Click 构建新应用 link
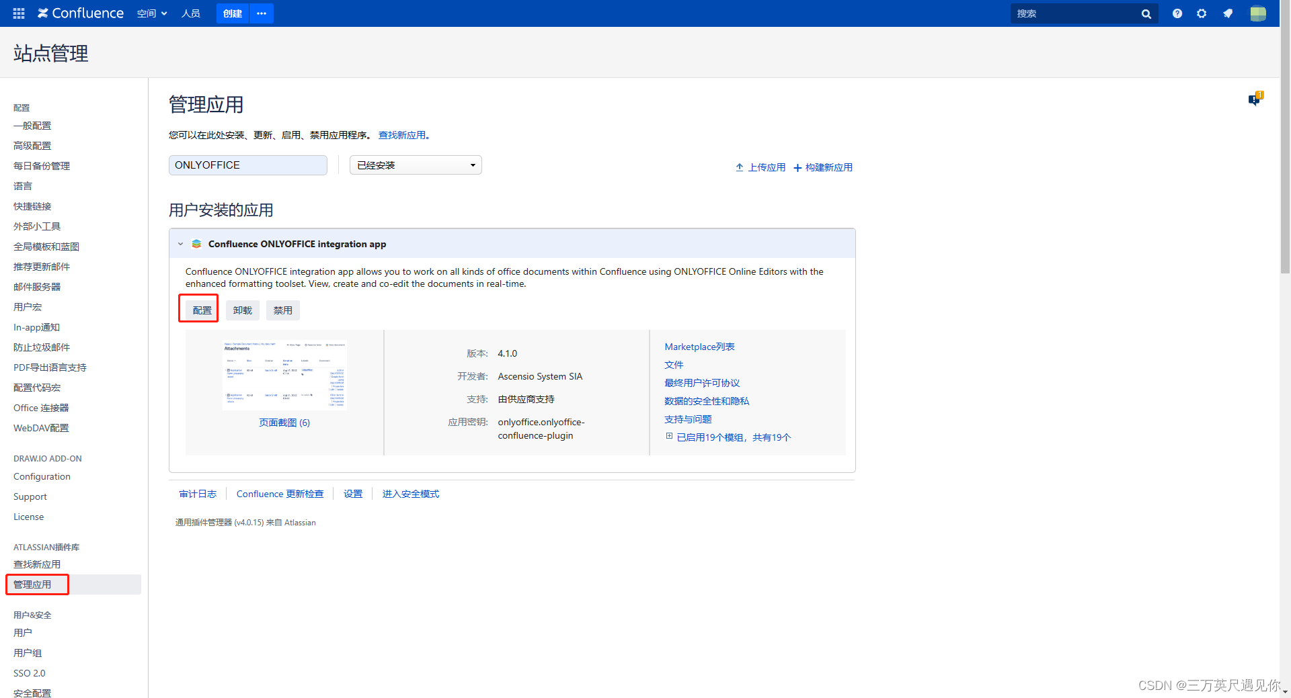This screenshot has height=698, width=1291. tap(823, 167)
